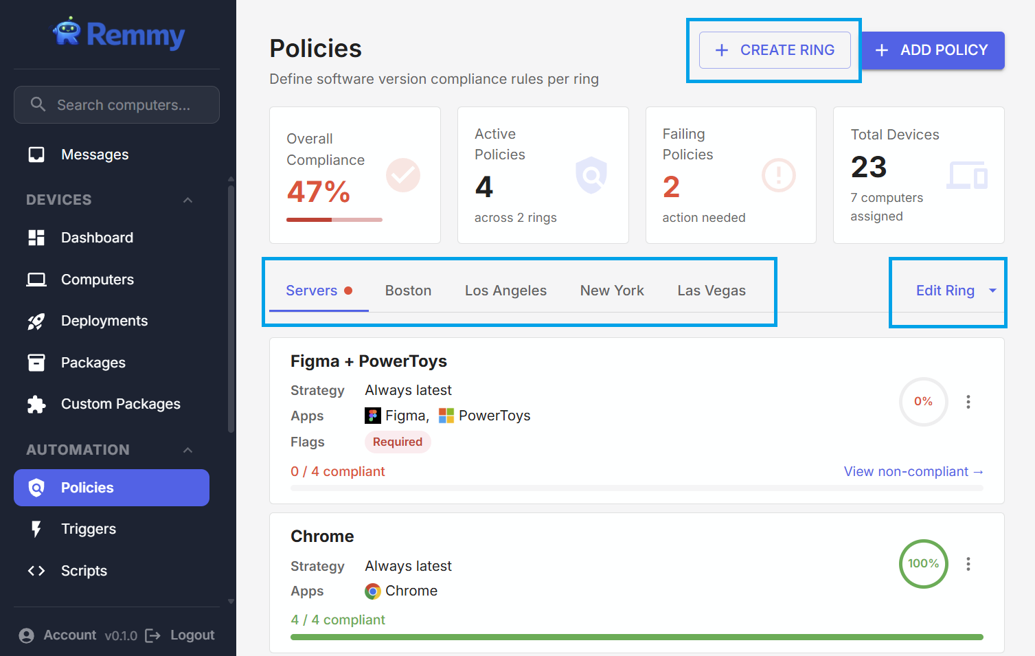1035x656 pixels.
Task: Open Messages from the sidebar icon
Action: [36, 155]
